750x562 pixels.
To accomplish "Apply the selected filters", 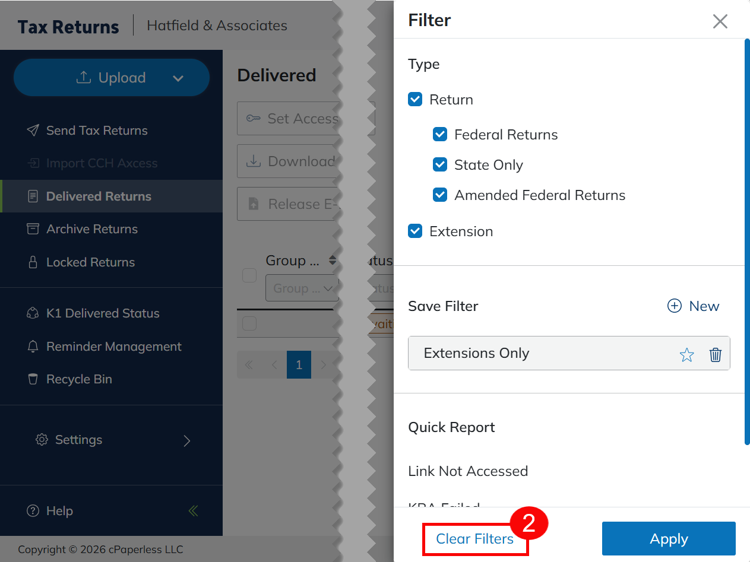I will click(669, 539).
